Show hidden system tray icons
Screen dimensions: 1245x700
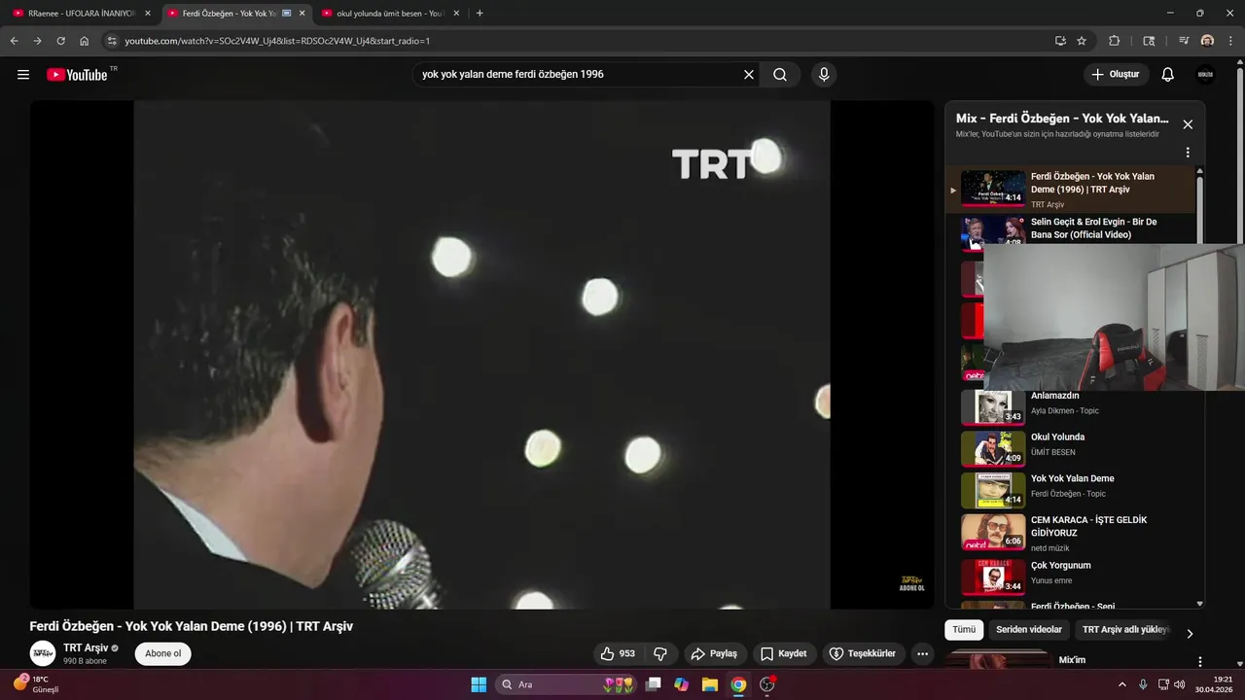coord(1122,684)
